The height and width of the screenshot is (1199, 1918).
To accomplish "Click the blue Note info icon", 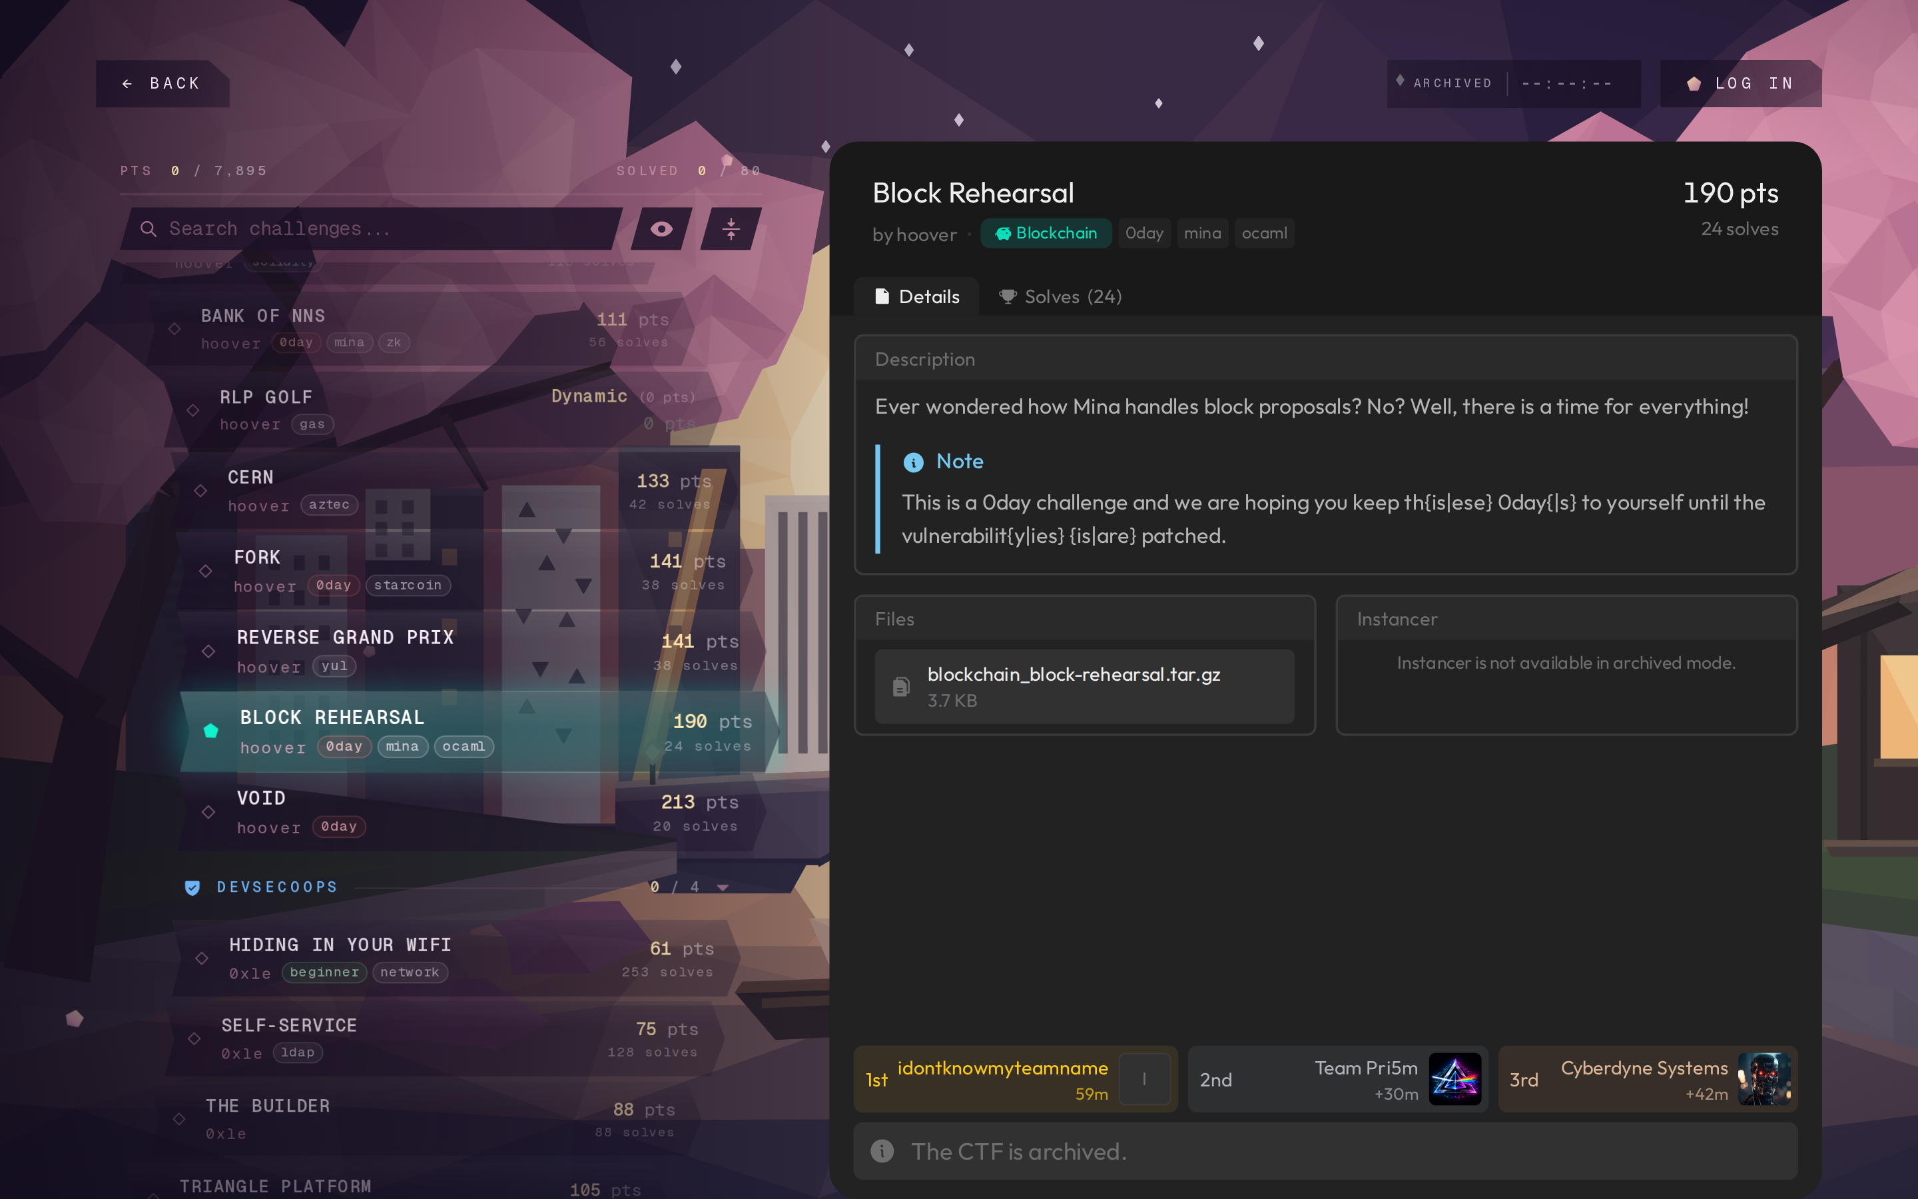I will (913, 462).
